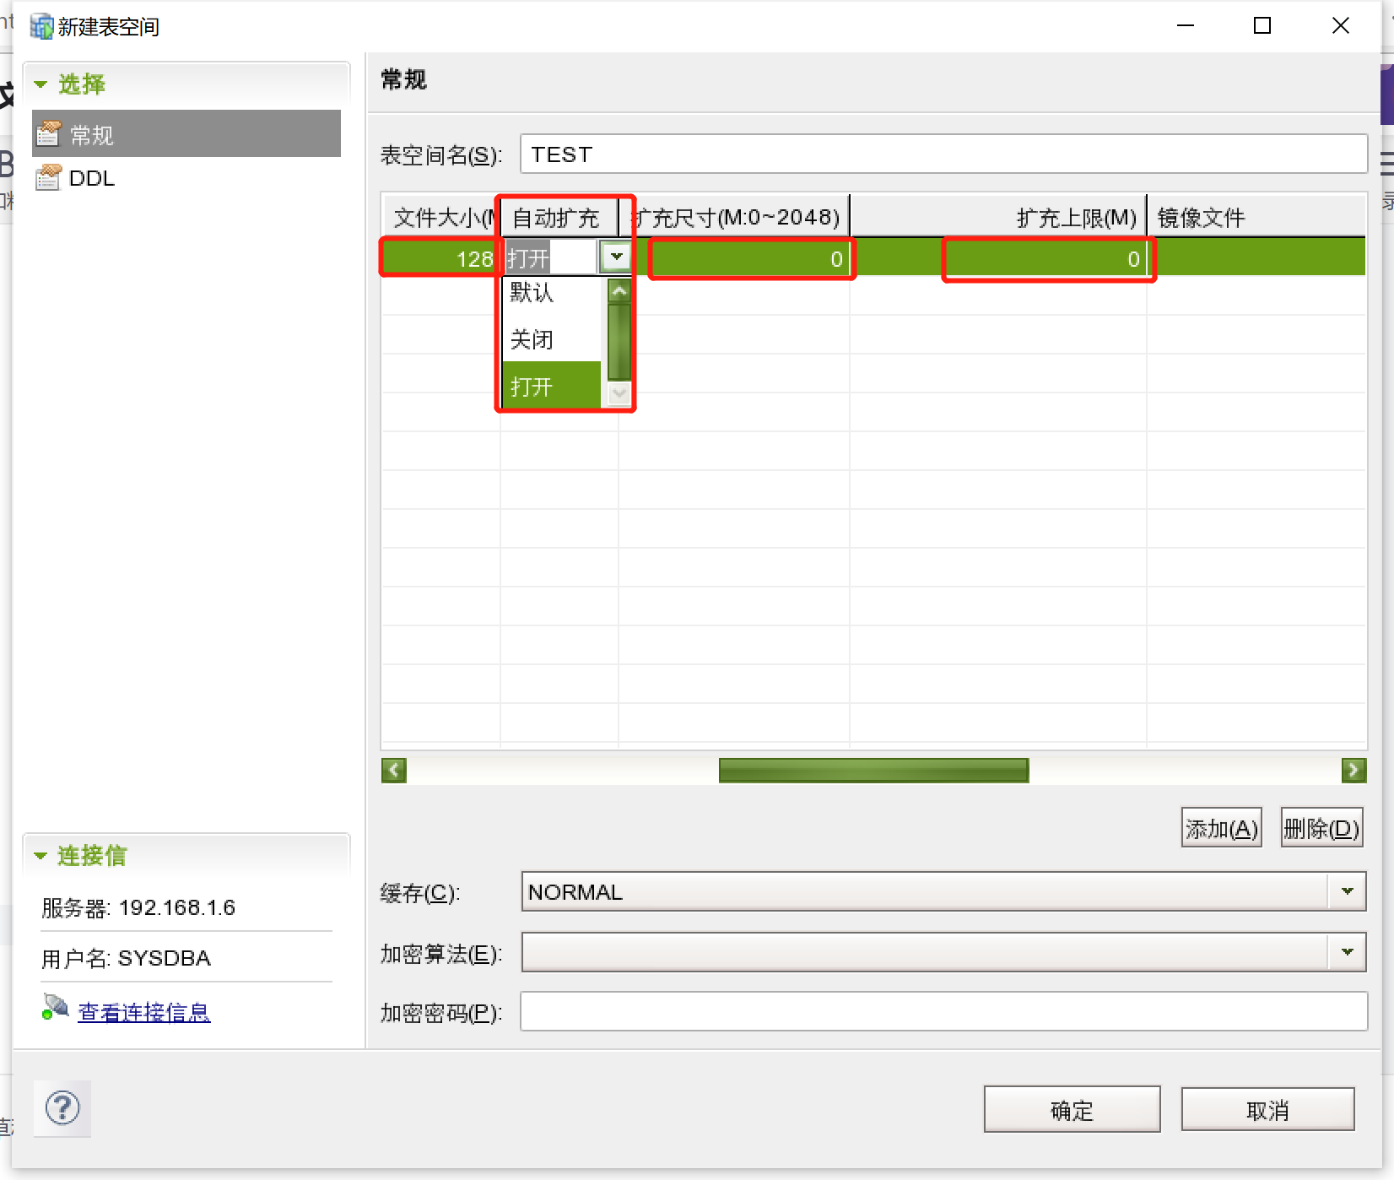Click the horizontal scrollbar thumb of the table
This screenshot has height=1180, width=1394.
coord(873,770)
